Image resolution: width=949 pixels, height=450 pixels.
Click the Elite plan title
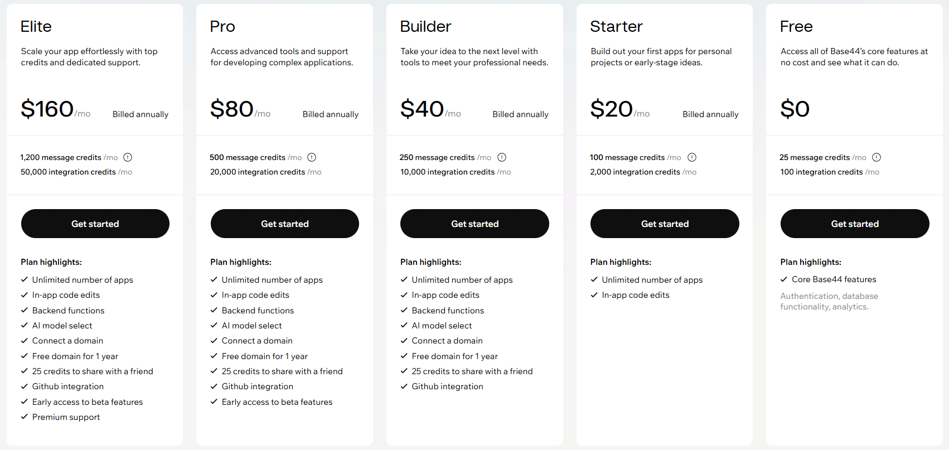click(x=36, y=26)
